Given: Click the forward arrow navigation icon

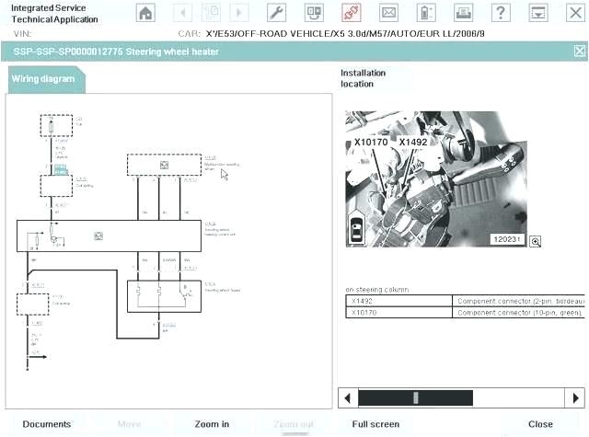Looking at the screenshot, I should point(238,13).
